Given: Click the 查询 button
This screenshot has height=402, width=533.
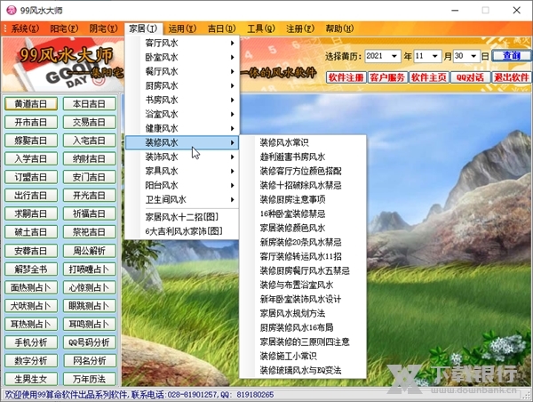Looking at the screenshot, I should pos(511,55).
